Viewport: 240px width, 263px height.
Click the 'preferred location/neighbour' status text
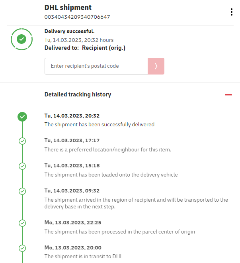point(107,149)
